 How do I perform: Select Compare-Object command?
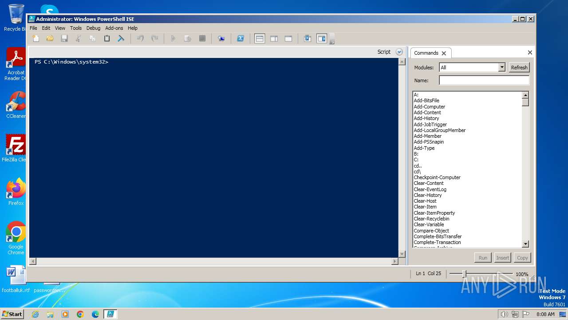click(x=431, y=231)
